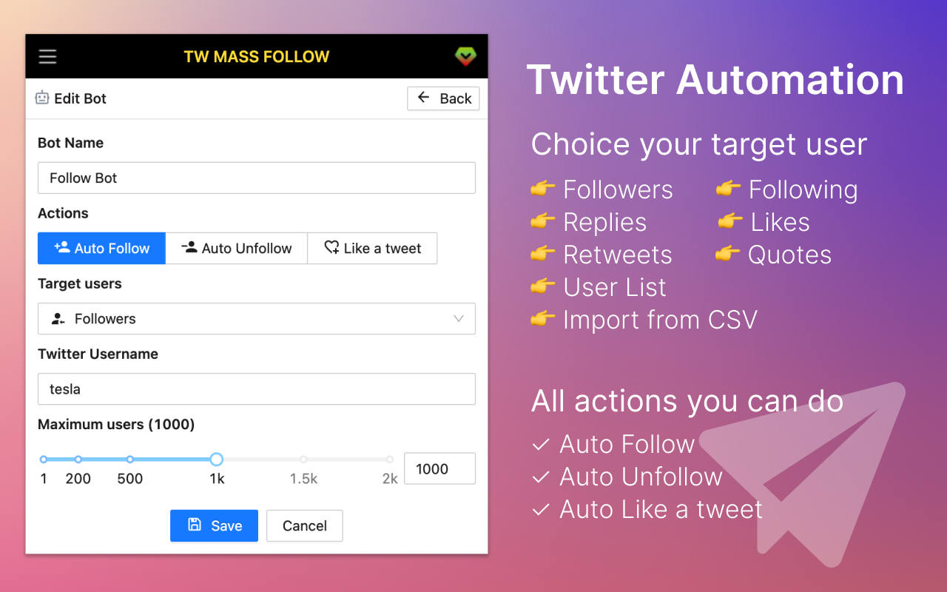Select the Auto Unfollow action
The width and height of the screenshot is (947, 592).
coord(237,248)
